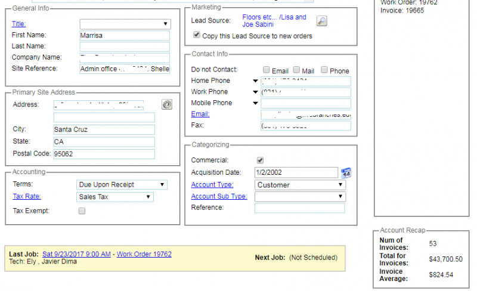
Task: Open the Tax Rate dropdown showing Sales Tax
Action: [x=115, y=197]
